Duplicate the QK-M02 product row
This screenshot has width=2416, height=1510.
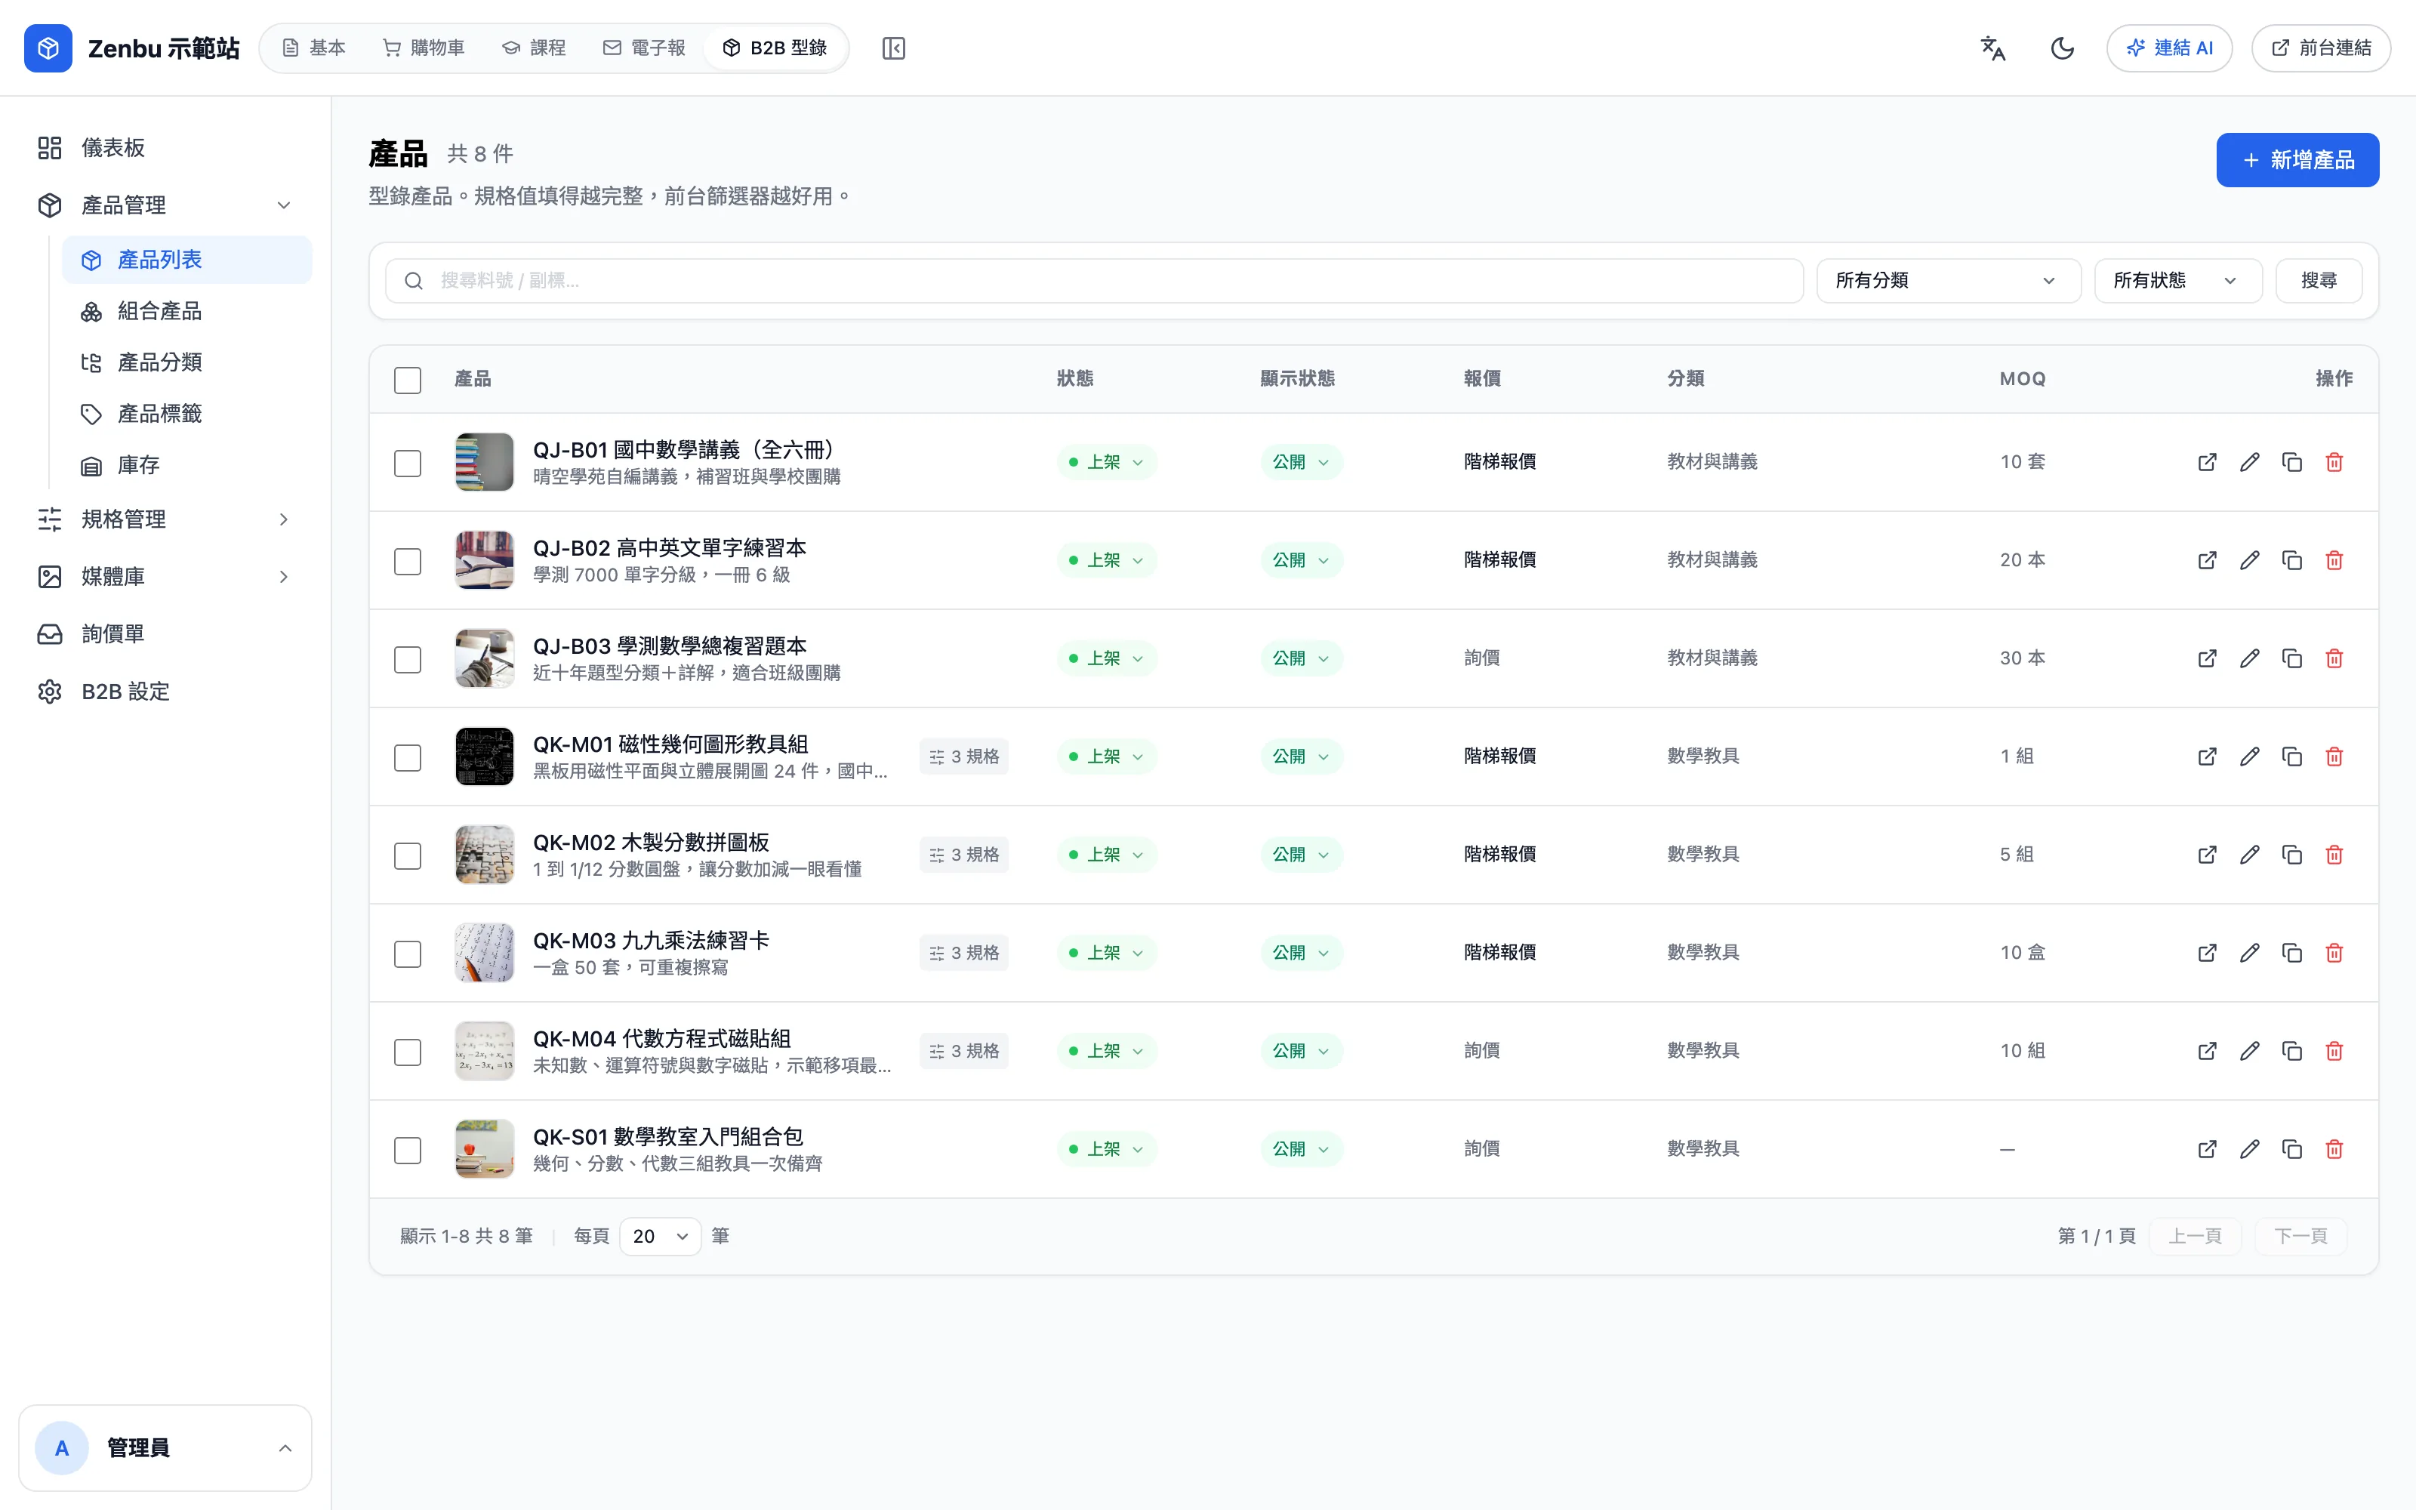[x=2292, y=855]
